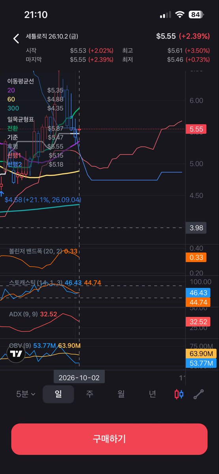Tap the 3.98 price axis label
219x474 pixels.
tap(196, 228)
